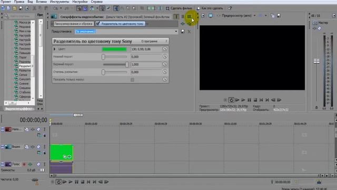The image size is (337, 190).
Task: Open the Проект menu
Action: coord(6,2)
